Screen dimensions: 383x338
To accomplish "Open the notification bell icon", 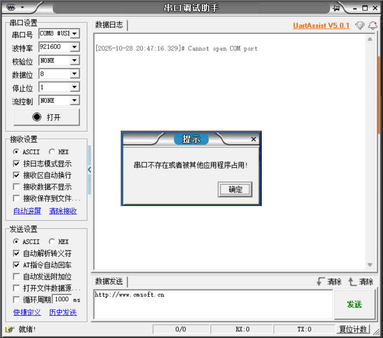I will [373, 25].
